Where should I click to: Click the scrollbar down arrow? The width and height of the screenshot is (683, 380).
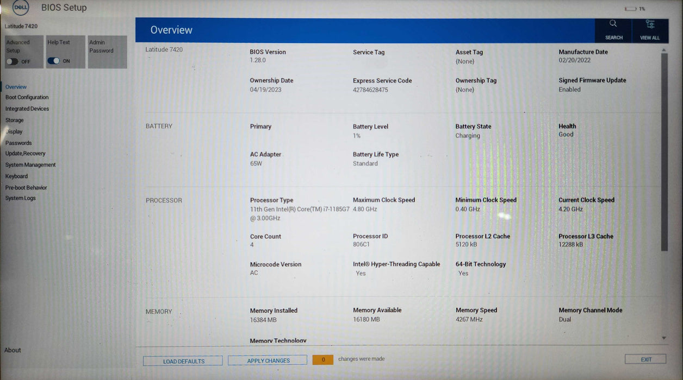tap(664, 338)
